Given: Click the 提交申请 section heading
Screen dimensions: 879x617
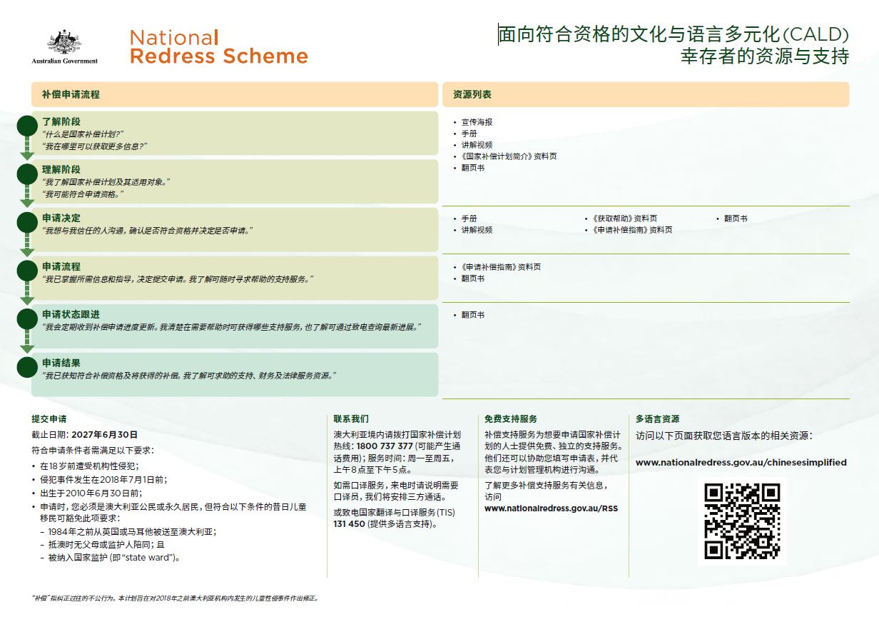Looking at the screenshot, I should [x=49, y=419].
